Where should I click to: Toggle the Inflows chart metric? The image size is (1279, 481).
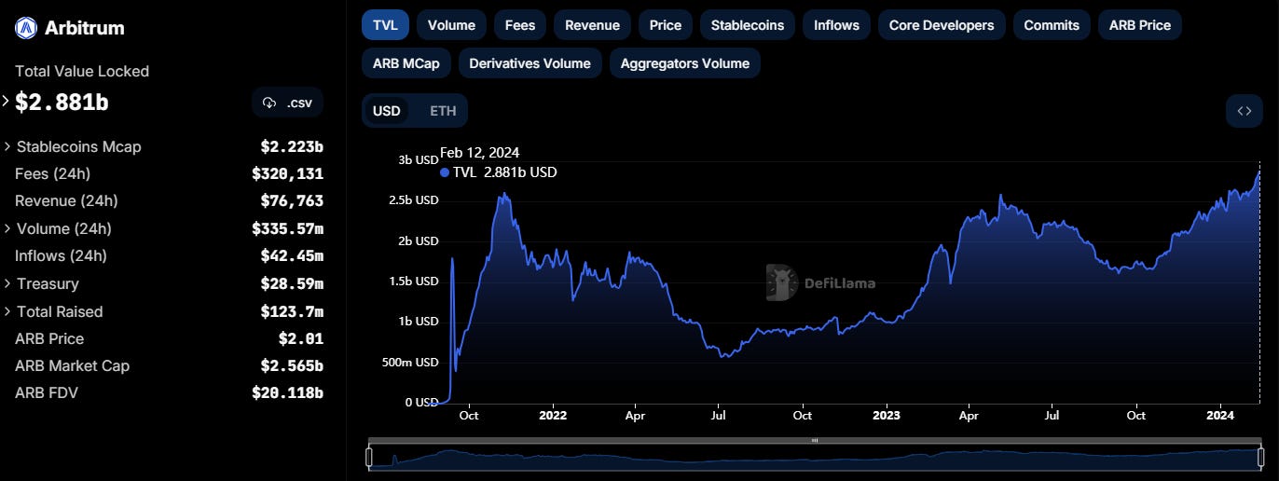point(836,25)
